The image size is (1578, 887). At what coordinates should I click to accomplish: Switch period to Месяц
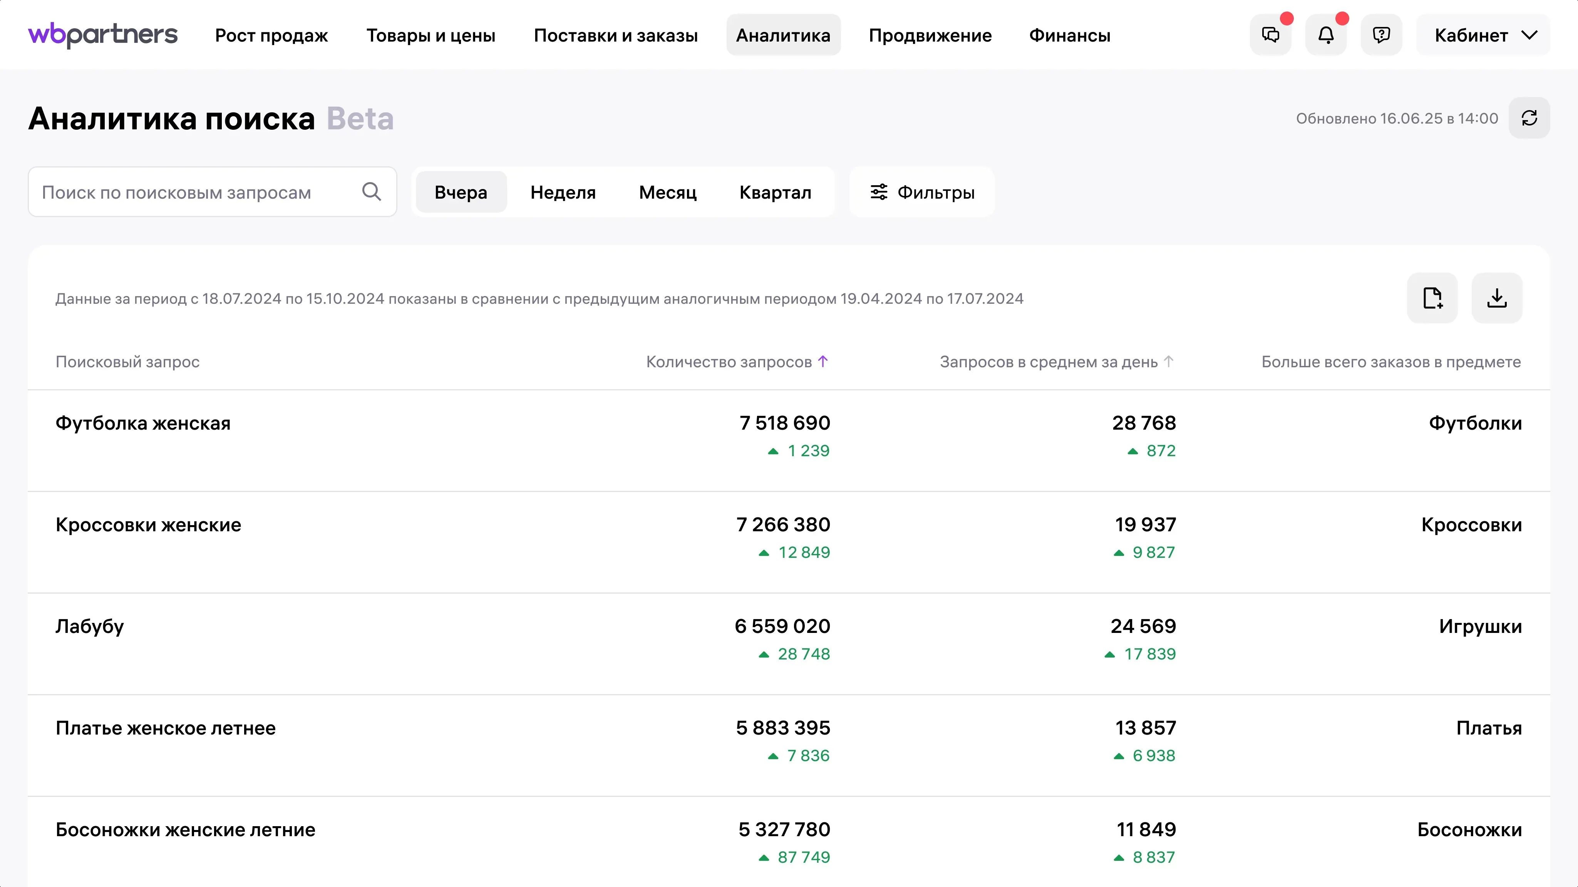[x=668, y=192]
